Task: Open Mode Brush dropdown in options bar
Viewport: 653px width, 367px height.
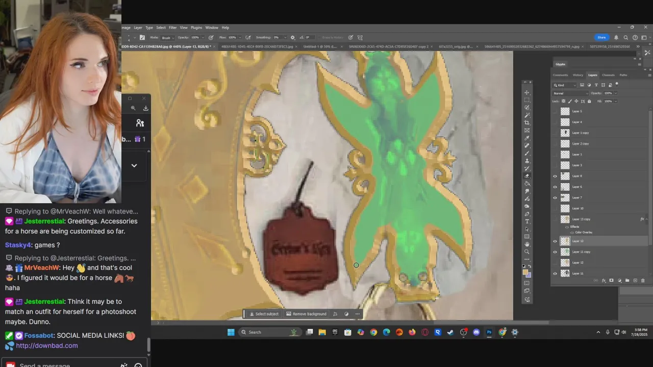Action: pos(168,37)
